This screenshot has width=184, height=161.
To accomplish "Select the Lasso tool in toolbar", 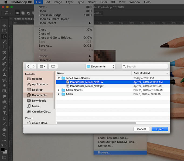I will point(4,36).
